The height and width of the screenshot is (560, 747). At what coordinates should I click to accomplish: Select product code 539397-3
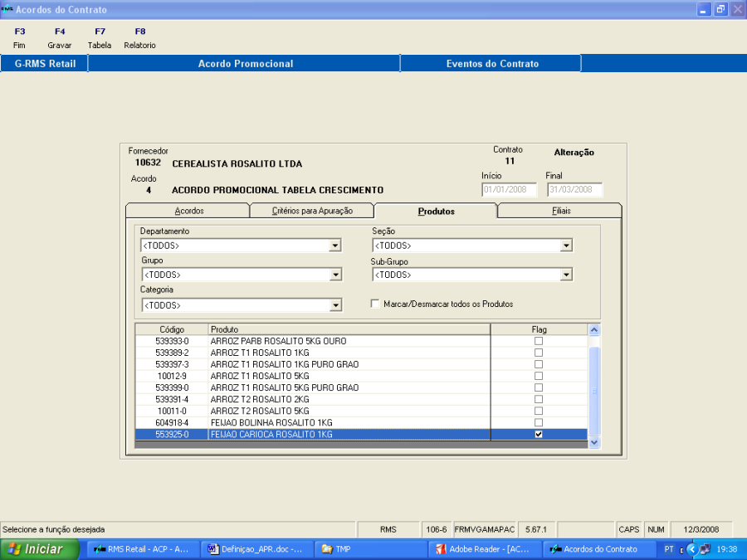click(x=172, y=364)
